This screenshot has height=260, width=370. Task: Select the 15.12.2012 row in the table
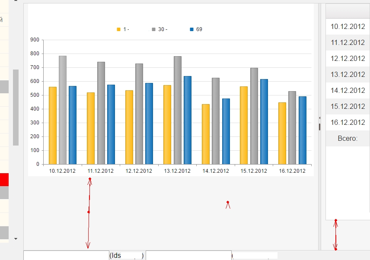(348, 106)
